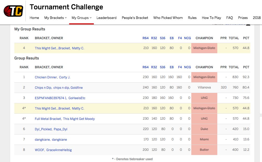The height and width of the screenshot is (162, 262).
Task: Open the Chips n Dip bracket
Action: pos(43,87)
